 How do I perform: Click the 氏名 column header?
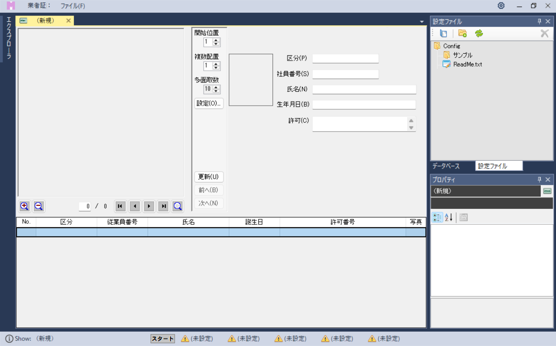pyautogui.click(x=188, y=222)
